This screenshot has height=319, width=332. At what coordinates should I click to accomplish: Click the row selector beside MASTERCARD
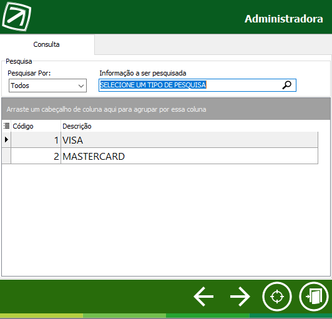pos(6,156)
